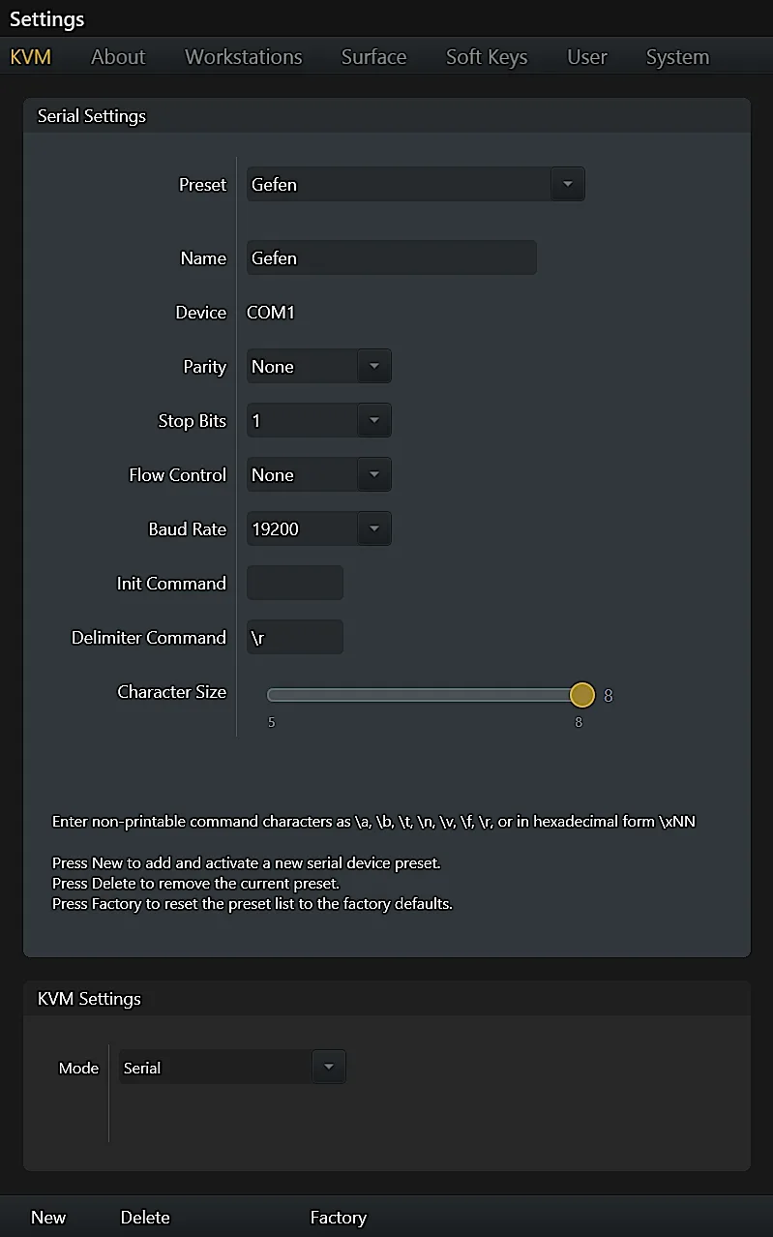773x1237 pixels.
Task: Open the Stop Bits dropdown
Action: [x=319, y=421]
